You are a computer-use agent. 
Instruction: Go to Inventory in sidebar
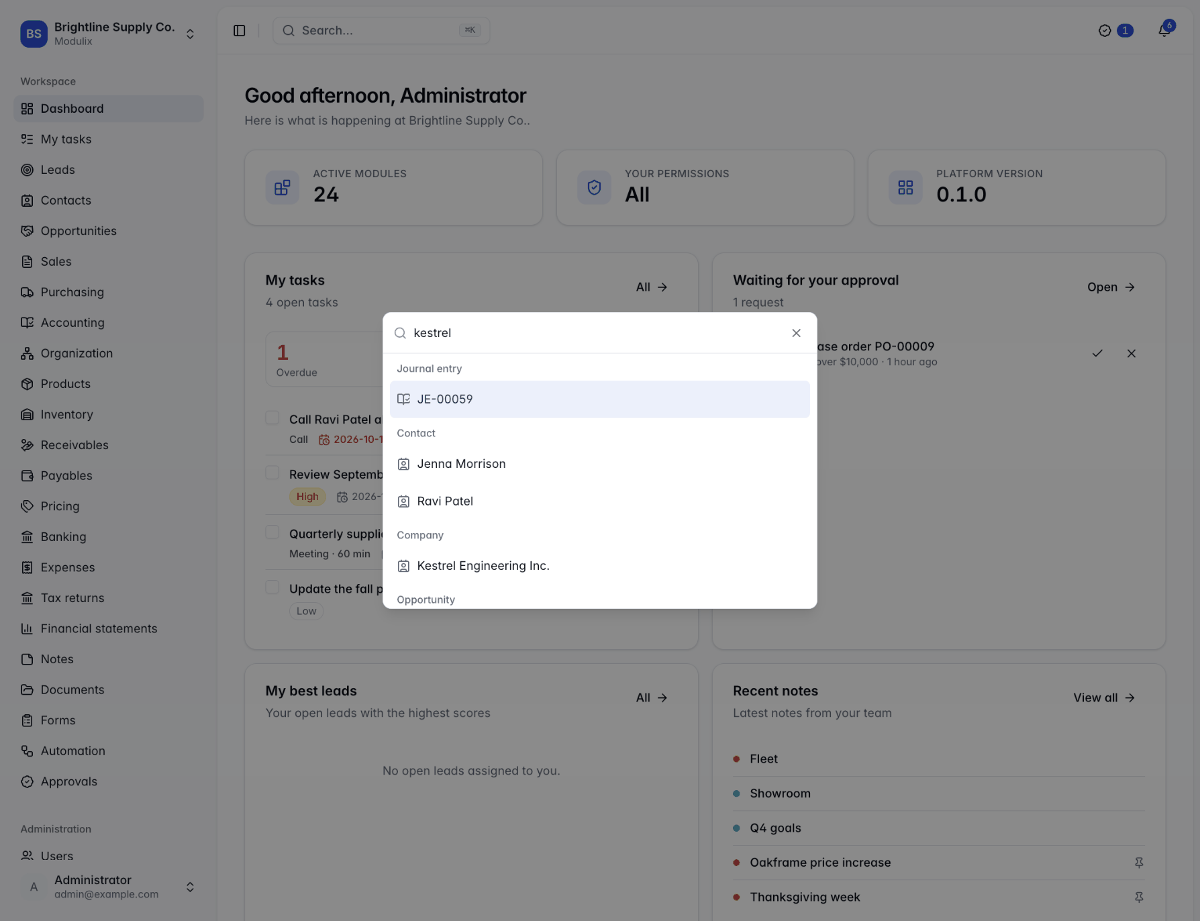[108, 415]
